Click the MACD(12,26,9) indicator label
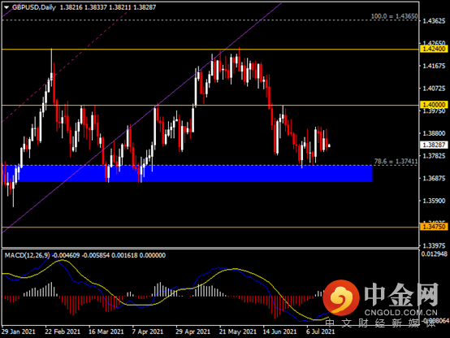Screen dimensions: 450x338 pyautogui.click(x=27, y=255)
